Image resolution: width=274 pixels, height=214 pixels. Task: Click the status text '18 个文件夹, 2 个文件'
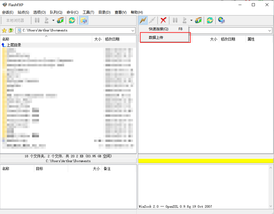(44, 156)
